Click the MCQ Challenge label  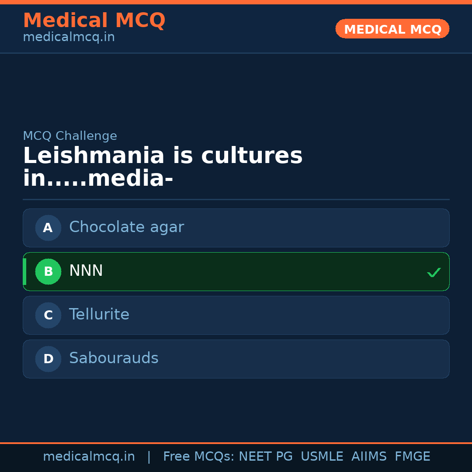(70, 136)
